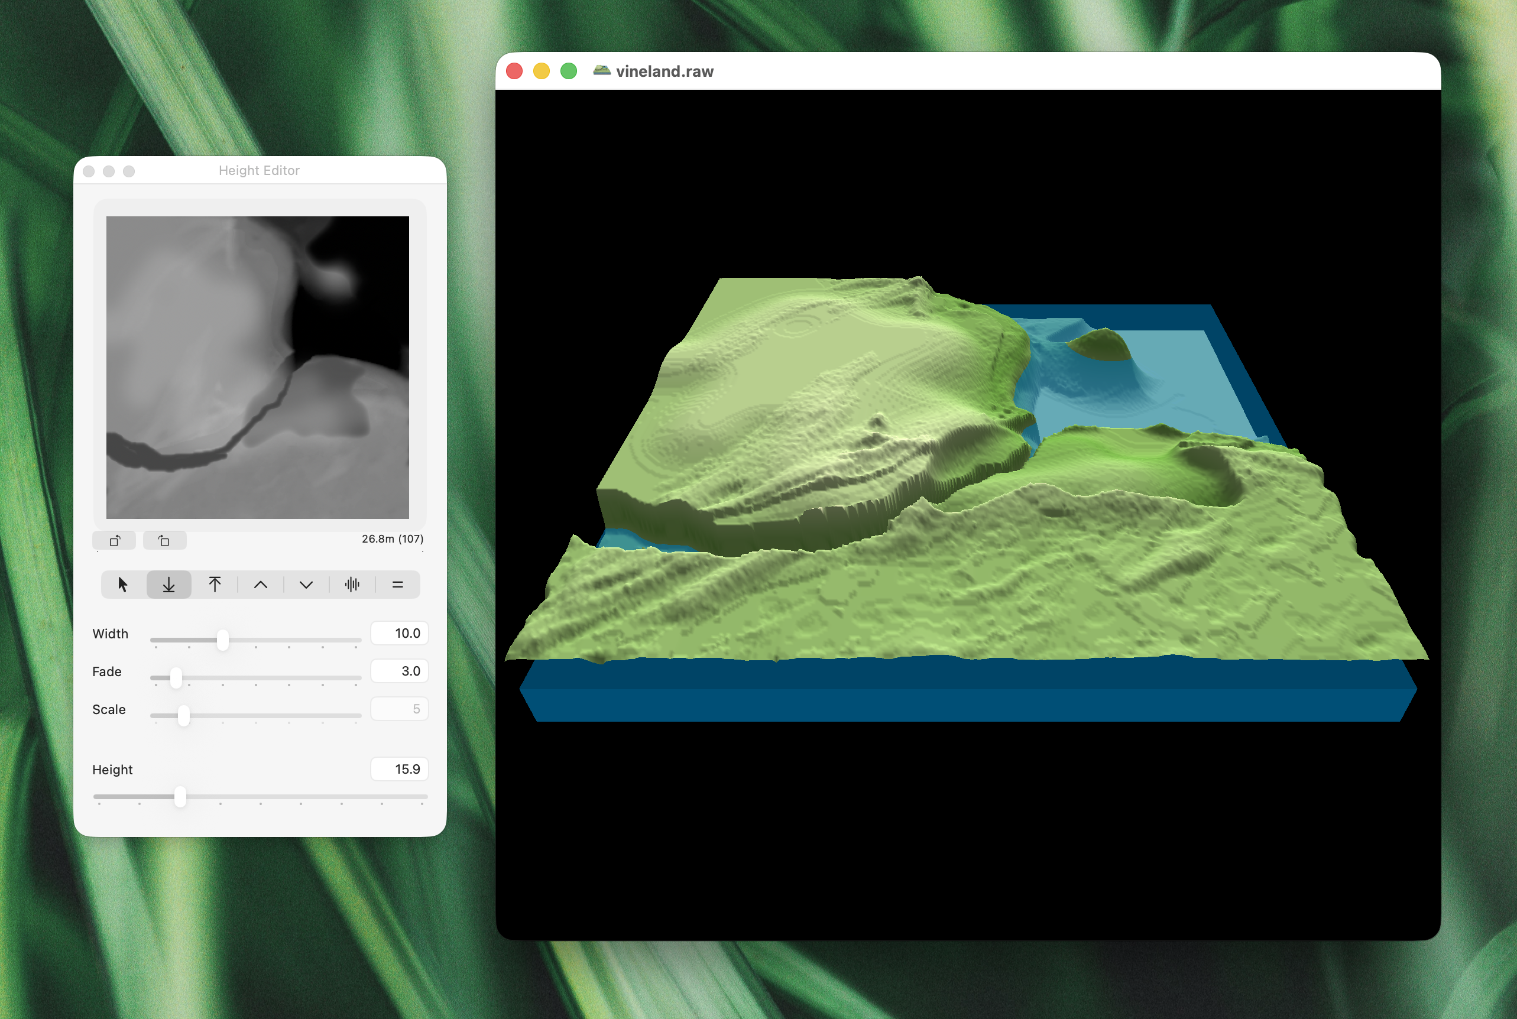
Task: Click the grayscale height map preview
Action: [257, 367]
